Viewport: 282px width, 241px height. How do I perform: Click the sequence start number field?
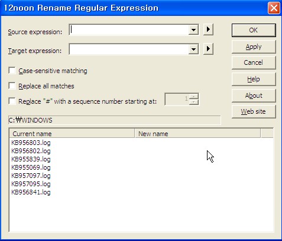[x=177, y=99]
